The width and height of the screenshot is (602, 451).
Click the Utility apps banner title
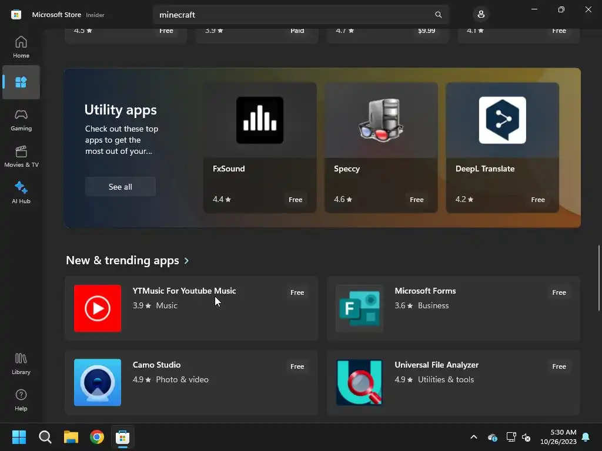pos(121,110)
